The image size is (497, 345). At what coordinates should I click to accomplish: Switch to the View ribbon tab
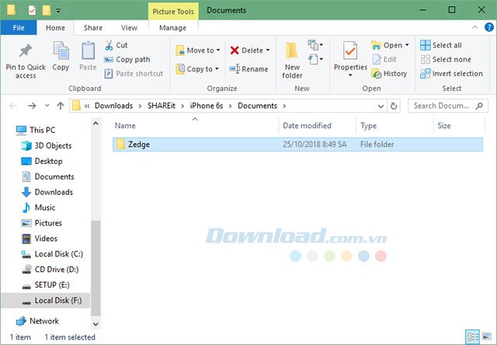[129, 28]
